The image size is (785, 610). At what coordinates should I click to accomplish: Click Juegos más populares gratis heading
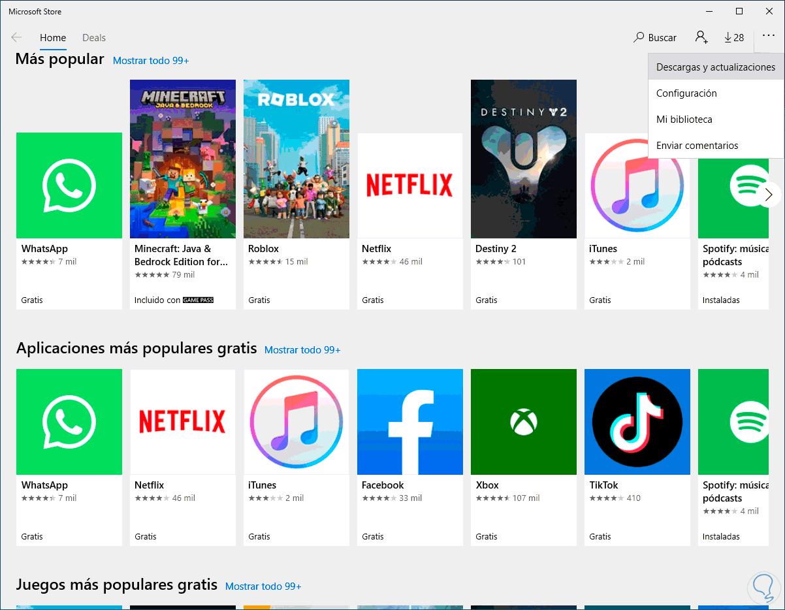coord(117,585)
